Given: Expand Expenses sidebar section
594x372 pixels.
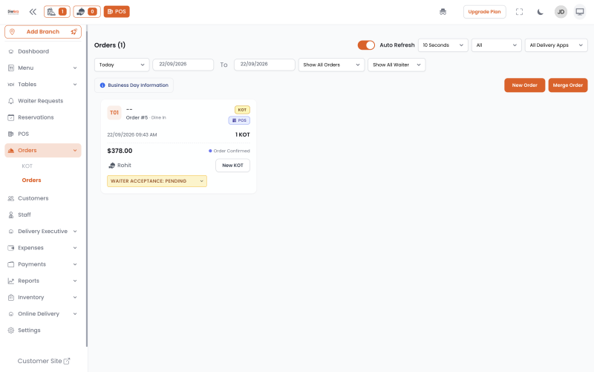Looking at the screenshot, I should [43, 248].
